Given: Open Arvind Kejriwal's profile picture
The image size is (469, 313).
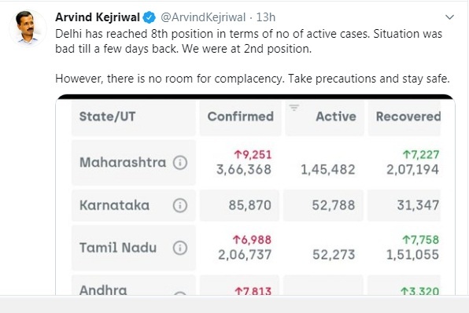Looking at the screenshot, I should coord(28,28).
